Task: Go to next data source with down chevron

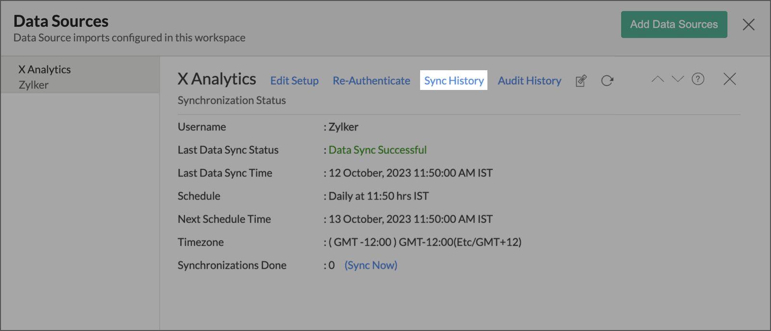Action: tap(678, 79)
